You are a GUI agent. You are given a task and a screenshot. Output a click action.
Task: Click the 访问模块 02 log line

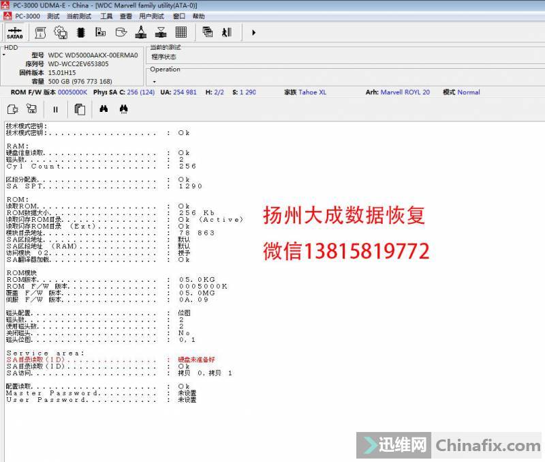98,253
